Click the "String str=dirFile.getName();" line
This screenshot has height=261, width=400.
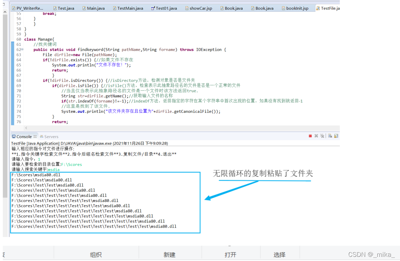click(117, 96)
